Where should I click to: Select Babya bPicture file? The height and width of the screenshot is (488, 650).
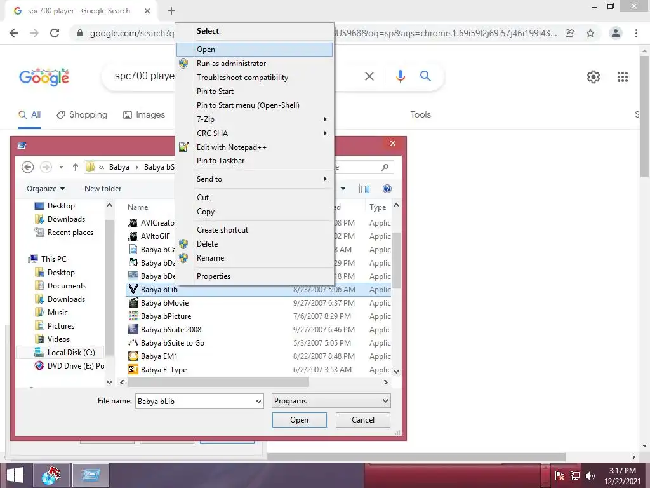pyautogui.click(x=259, y=316)
